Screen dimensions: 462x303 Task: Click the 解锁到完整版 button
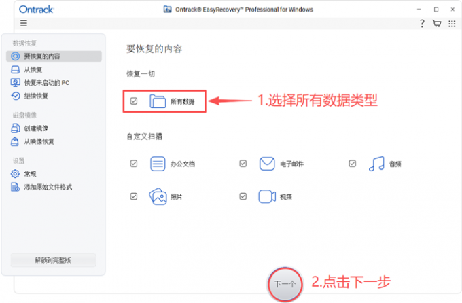point(53,260)
